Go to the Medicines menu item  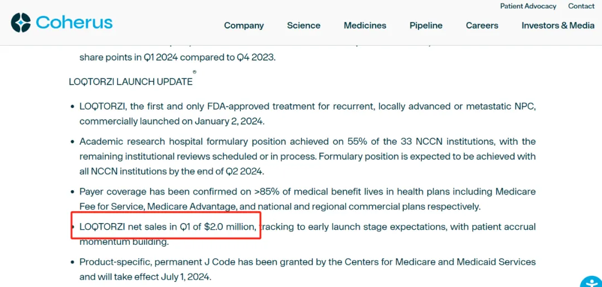point(365,26)
